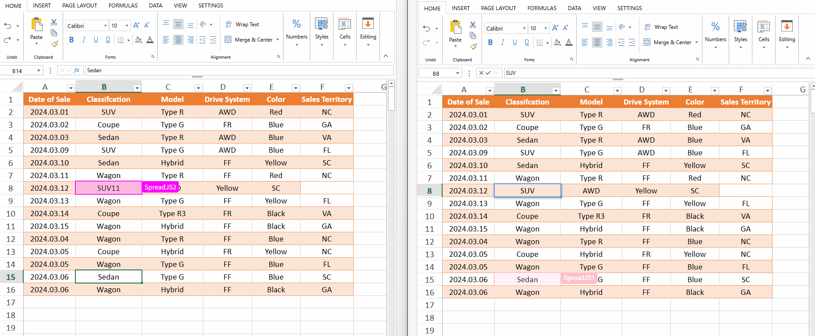
Task: Click increase indent icon in left workbook
Action: tap(213, 40)
